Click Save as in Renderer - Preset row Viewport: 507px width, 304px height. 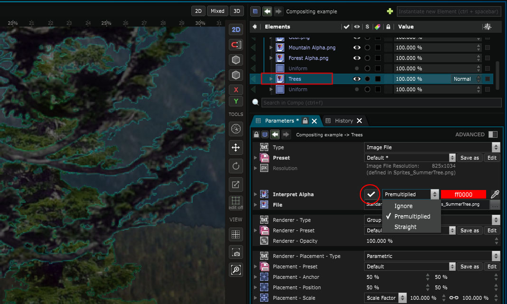tap(469, 230)
